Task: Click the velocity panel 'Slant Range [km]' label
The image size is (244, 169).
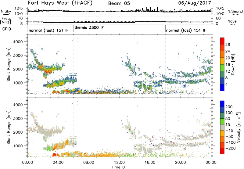Action: tap(9, 128)
